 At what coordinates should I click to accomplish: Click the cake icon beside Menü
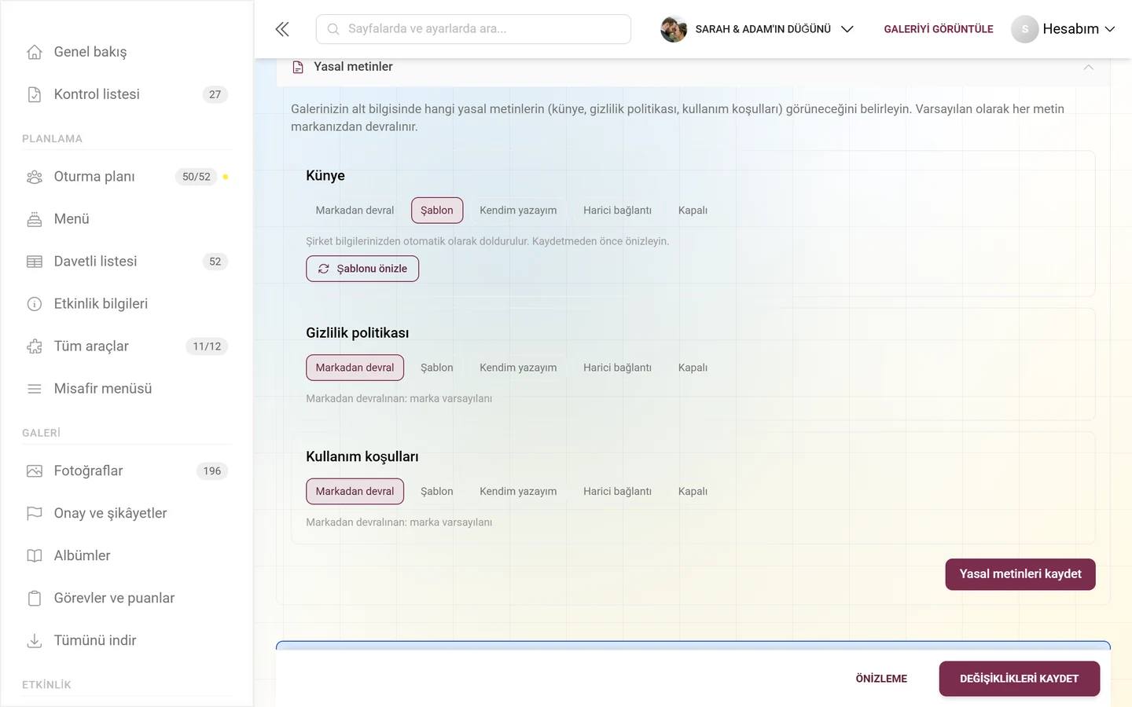(35, 219)
